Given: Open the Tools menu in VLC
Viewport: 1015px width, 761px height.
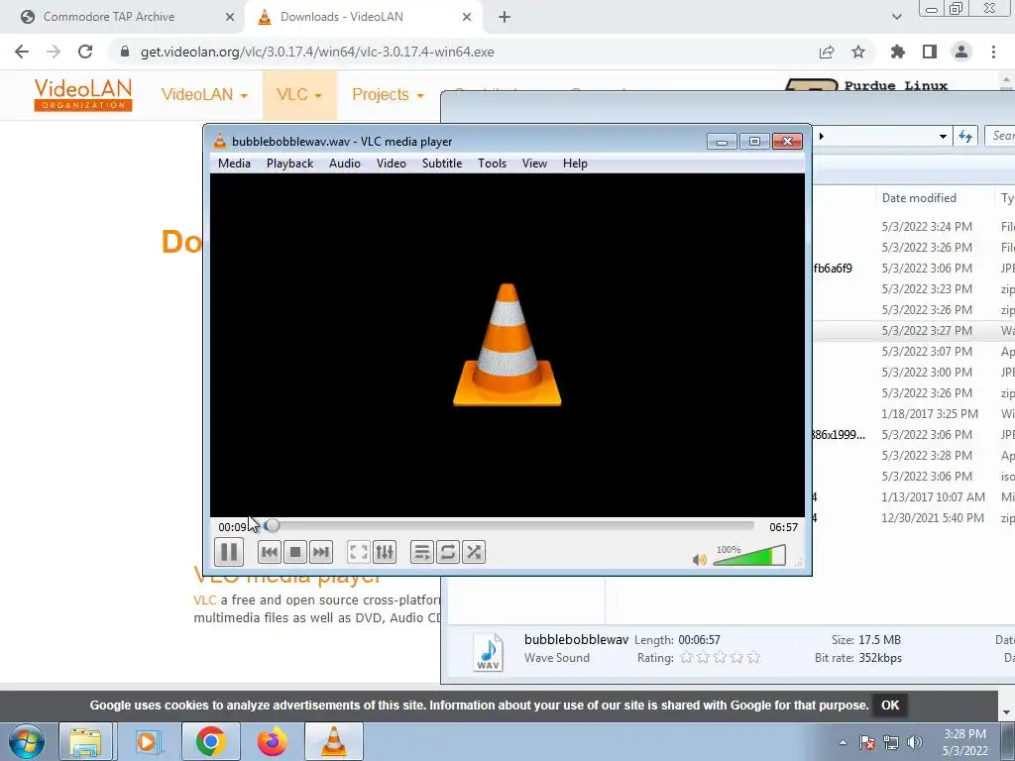Looking at the screenshot, I should (492, 163).
